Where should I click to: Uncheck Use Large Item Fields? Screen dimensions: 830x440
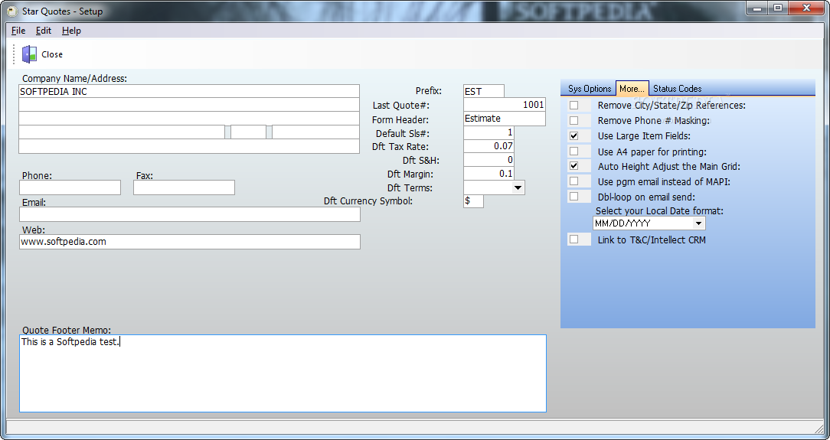(x=573, y=136)
